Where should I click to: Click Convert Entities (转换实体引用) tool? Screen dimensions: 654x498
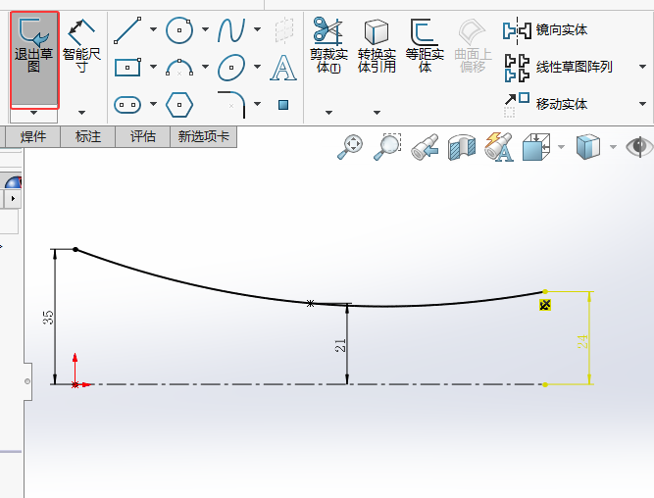pos(377,45)
